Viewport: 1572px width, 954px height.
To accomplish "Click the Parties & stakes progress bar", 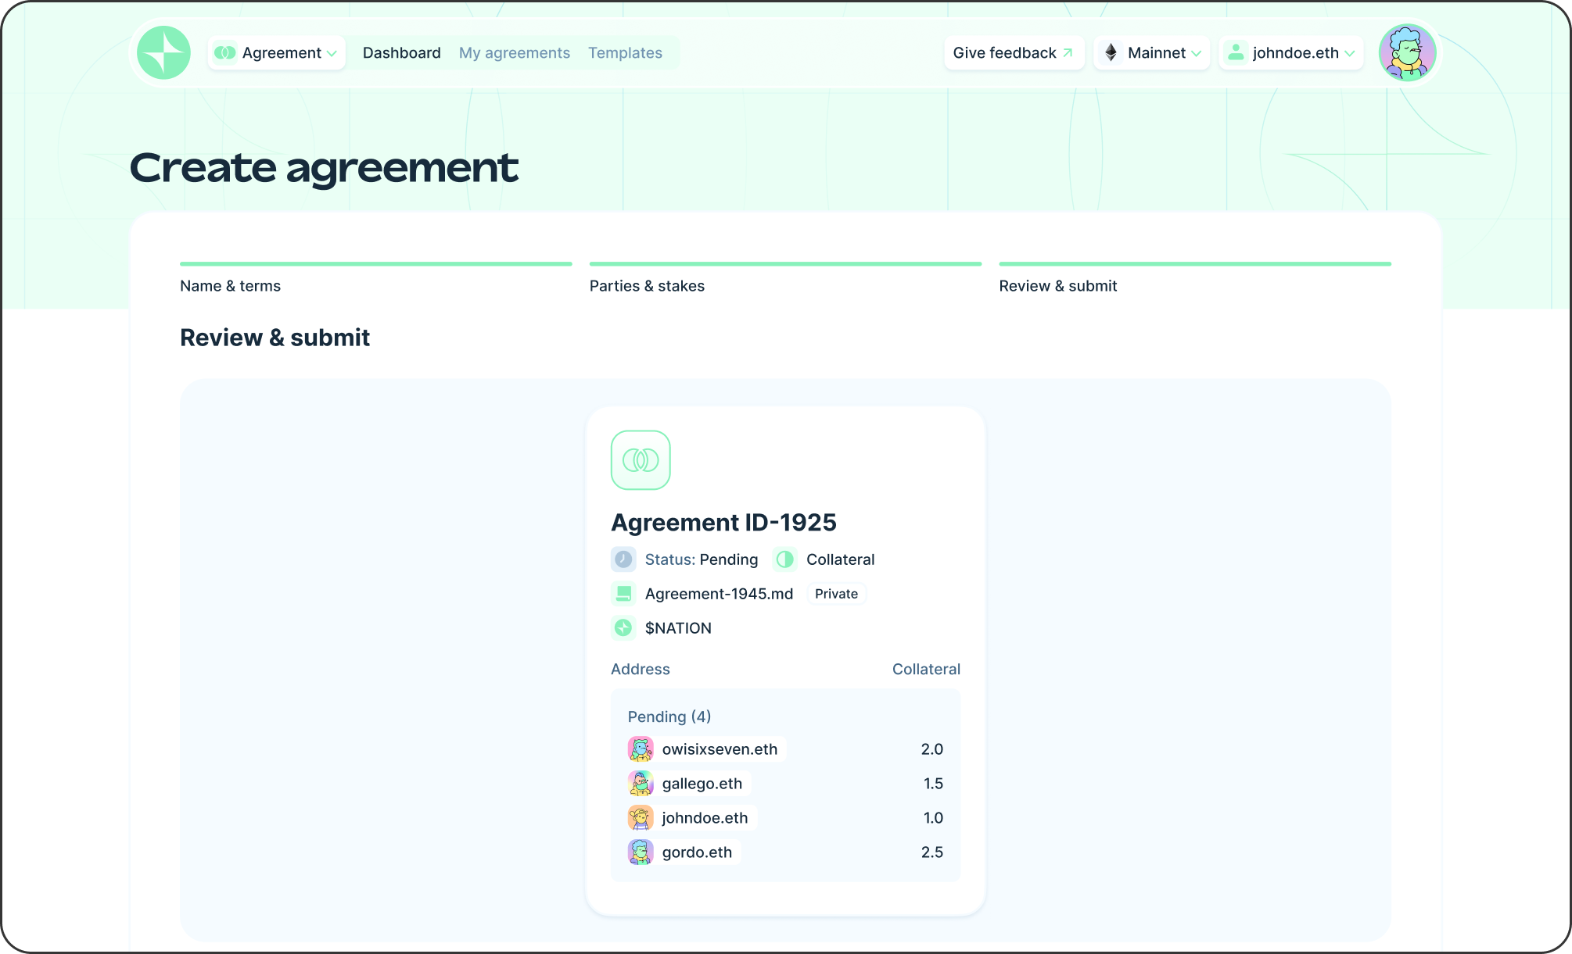I will click(x=785, y=264).
